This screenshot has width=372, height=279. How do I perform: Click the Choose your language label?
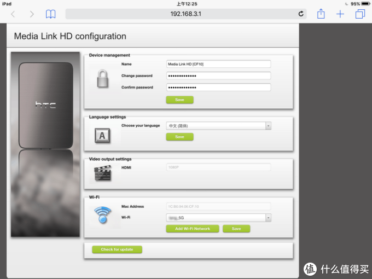tap(141, 125)
